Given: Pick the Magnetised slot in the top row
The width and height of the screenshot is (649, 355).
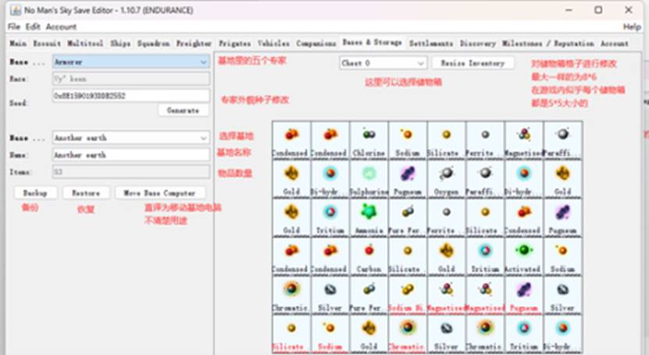Looking at the screenshot, I should click(x=524, y=141).
